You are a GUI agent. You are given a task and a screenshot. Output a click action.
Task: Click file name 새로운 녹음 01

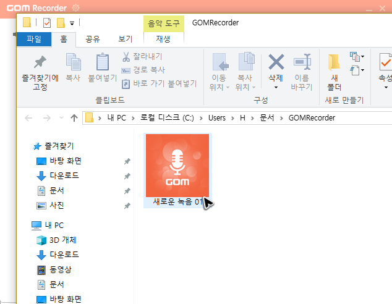tap(178, 202)
